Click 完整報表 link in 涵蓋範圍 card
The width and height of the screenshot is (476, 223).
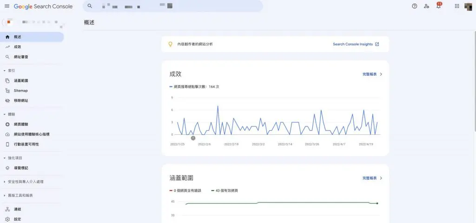(370, 178)
